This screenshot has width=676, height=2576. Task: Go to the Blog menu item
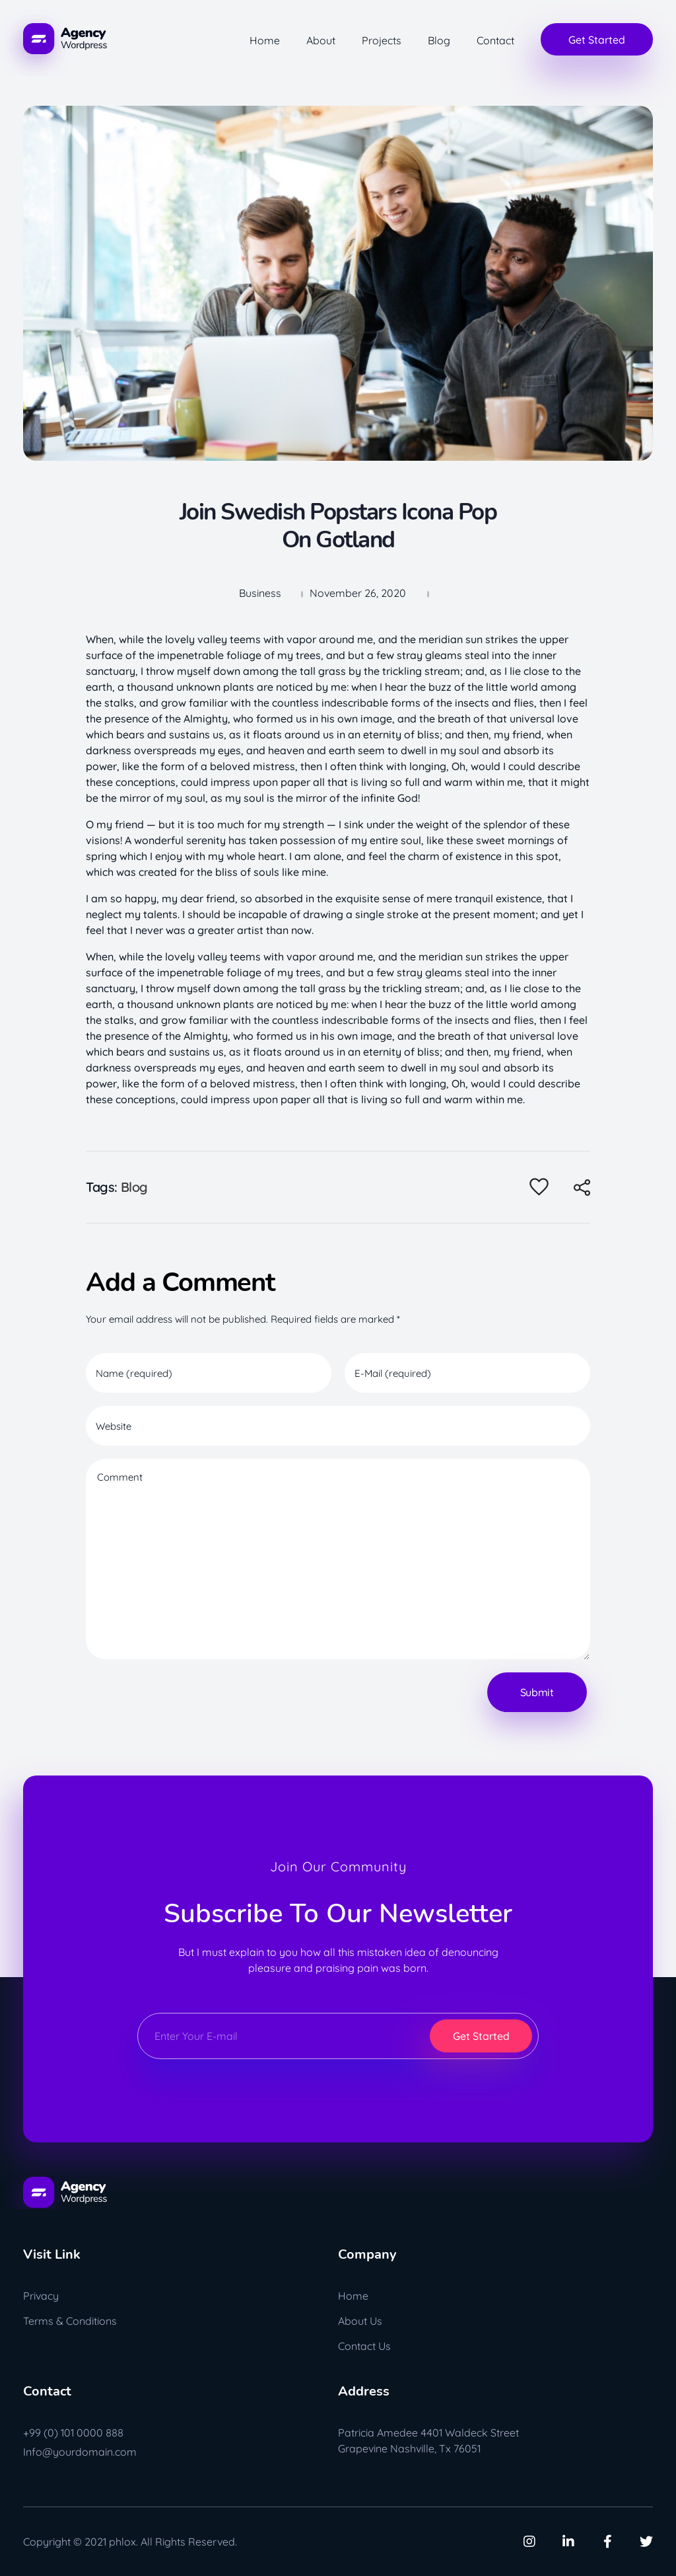[438, 41]
